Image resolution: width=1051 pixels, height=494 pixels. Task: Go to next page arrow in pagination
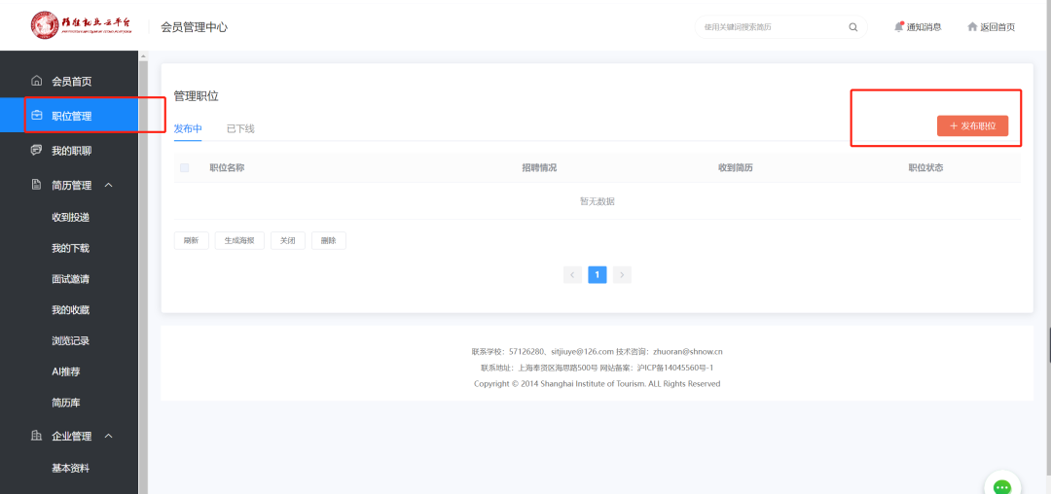pyautogui.click(x=622, y=274)
